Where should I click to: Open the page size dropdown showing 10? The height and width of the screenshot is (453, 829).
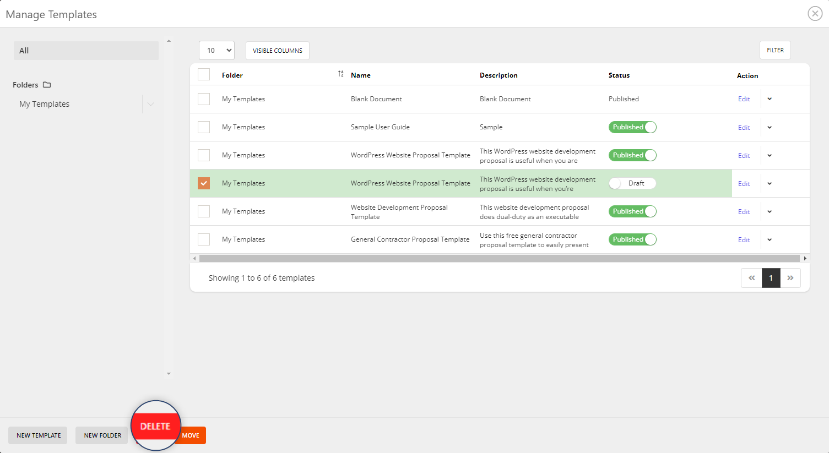pos(216,50)
